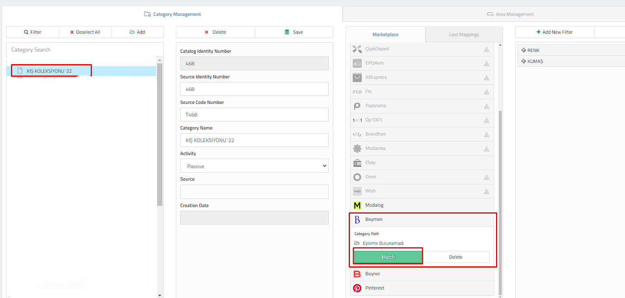Click Add New Filter

coord(554,32)
